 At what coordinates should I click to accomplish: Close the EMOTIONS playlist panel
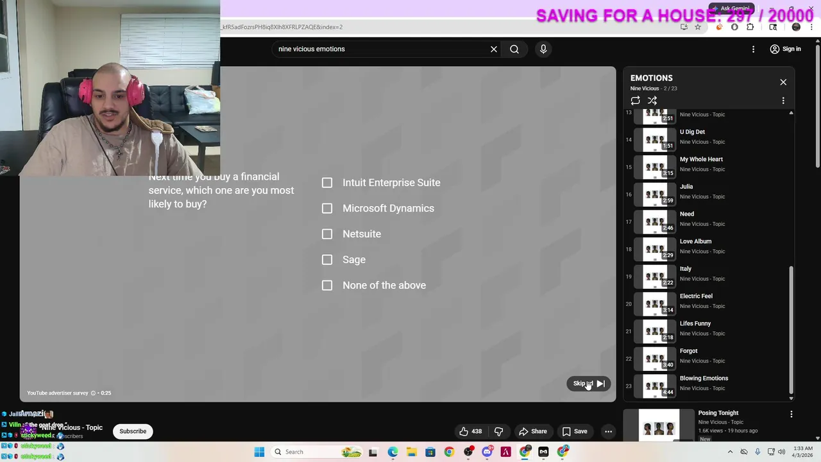(x=783, y=82)
